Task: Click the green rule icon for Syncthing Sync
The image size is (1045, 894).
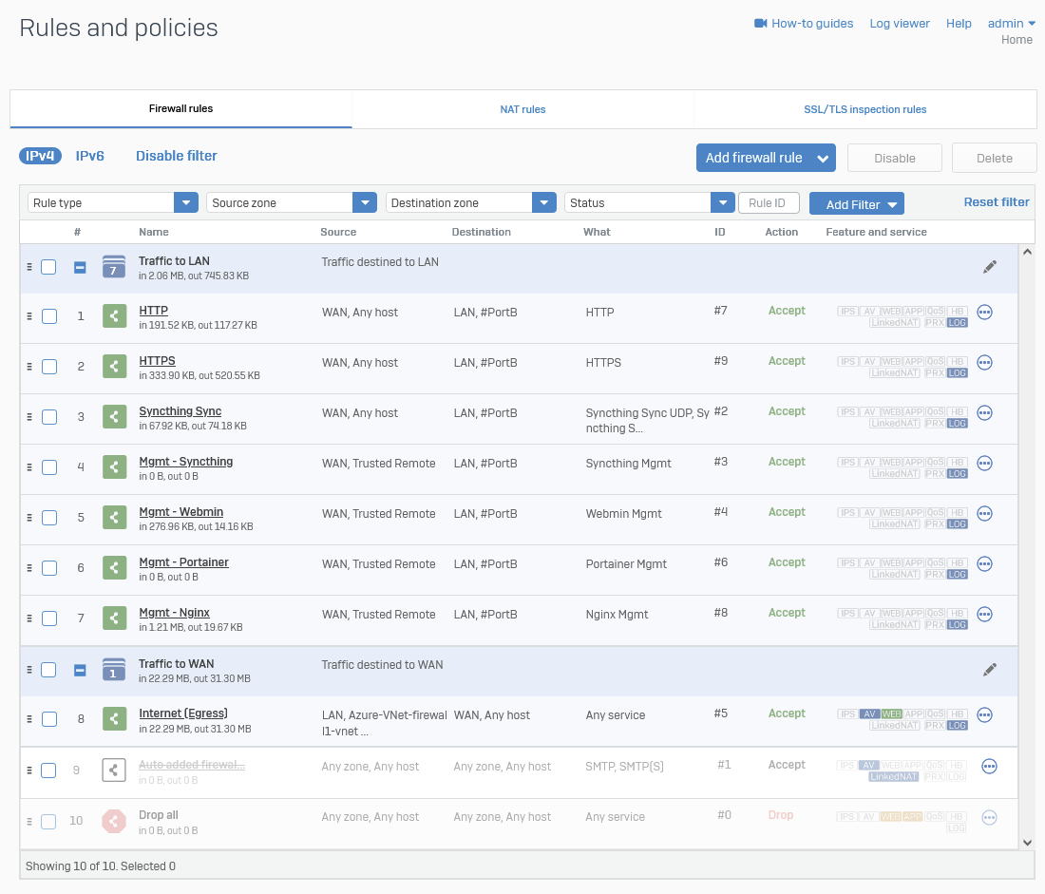Action: point(114,417)
